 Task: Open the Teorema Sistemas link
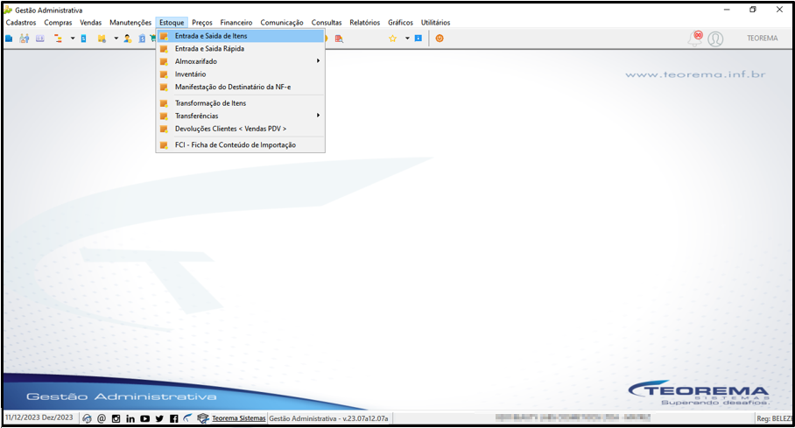[239, 418]
